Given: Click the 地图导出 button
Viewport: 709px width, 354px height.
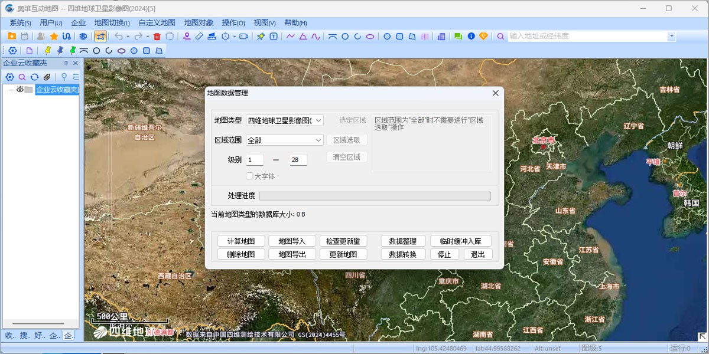Looking at the screenshot, I should (292, 254).
